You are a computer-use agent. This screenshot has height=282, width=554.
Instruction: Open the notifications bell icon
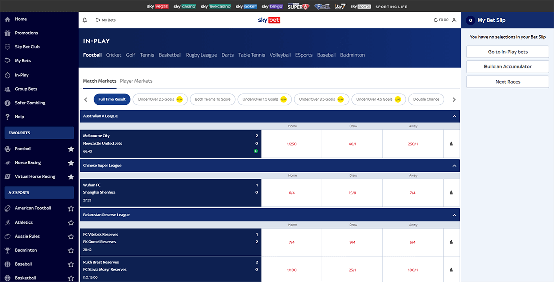85,20
